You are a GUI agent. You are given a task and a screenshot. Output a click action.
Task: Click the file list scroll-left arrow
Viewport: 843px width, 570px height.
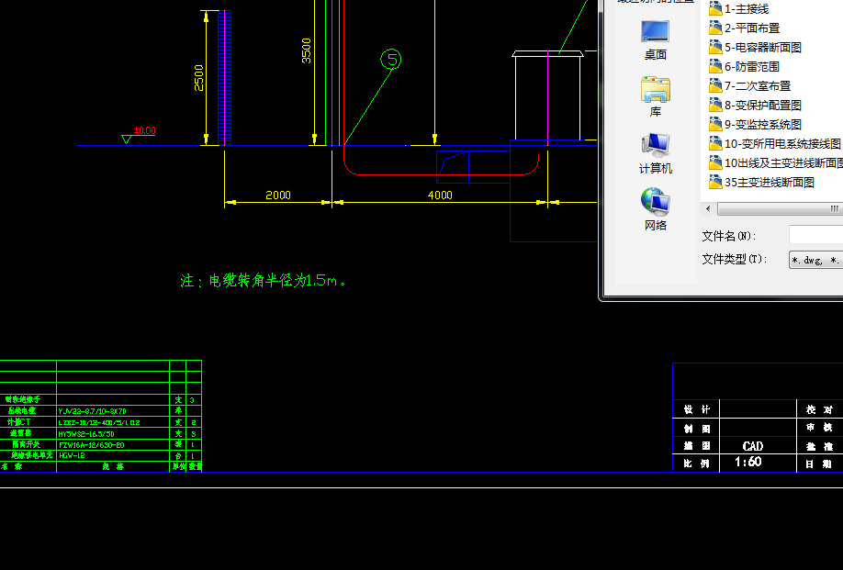click(708, 208)
